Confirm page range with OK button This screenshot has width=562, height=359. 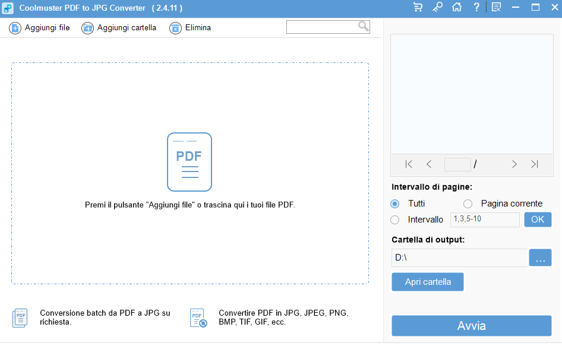click(x=538, y=220)
